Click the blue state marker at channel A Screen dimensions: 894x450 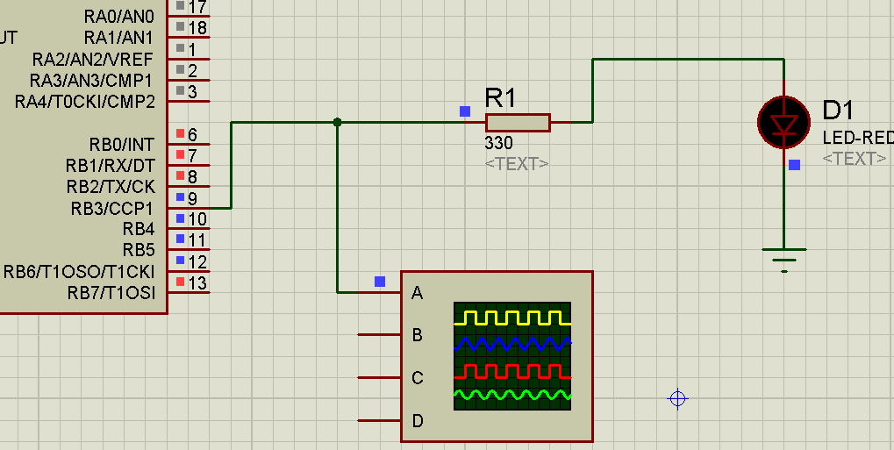[380, 282]
